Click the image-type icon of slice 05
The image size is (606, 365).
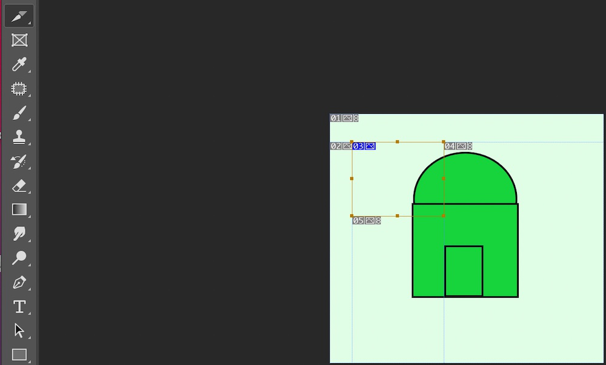coord(370,220)
